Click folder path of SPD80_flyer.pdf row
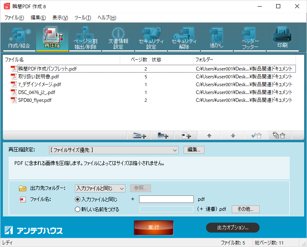 click(244, 100)
